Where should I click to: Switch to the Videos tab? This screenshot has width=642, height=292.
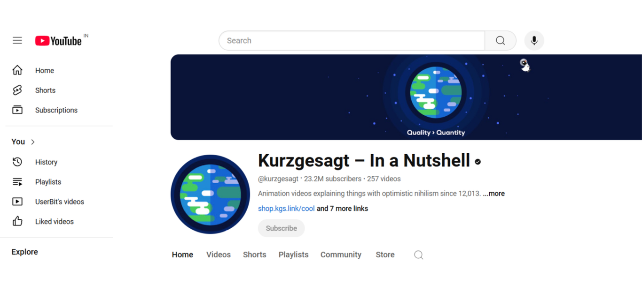(219, 255)
